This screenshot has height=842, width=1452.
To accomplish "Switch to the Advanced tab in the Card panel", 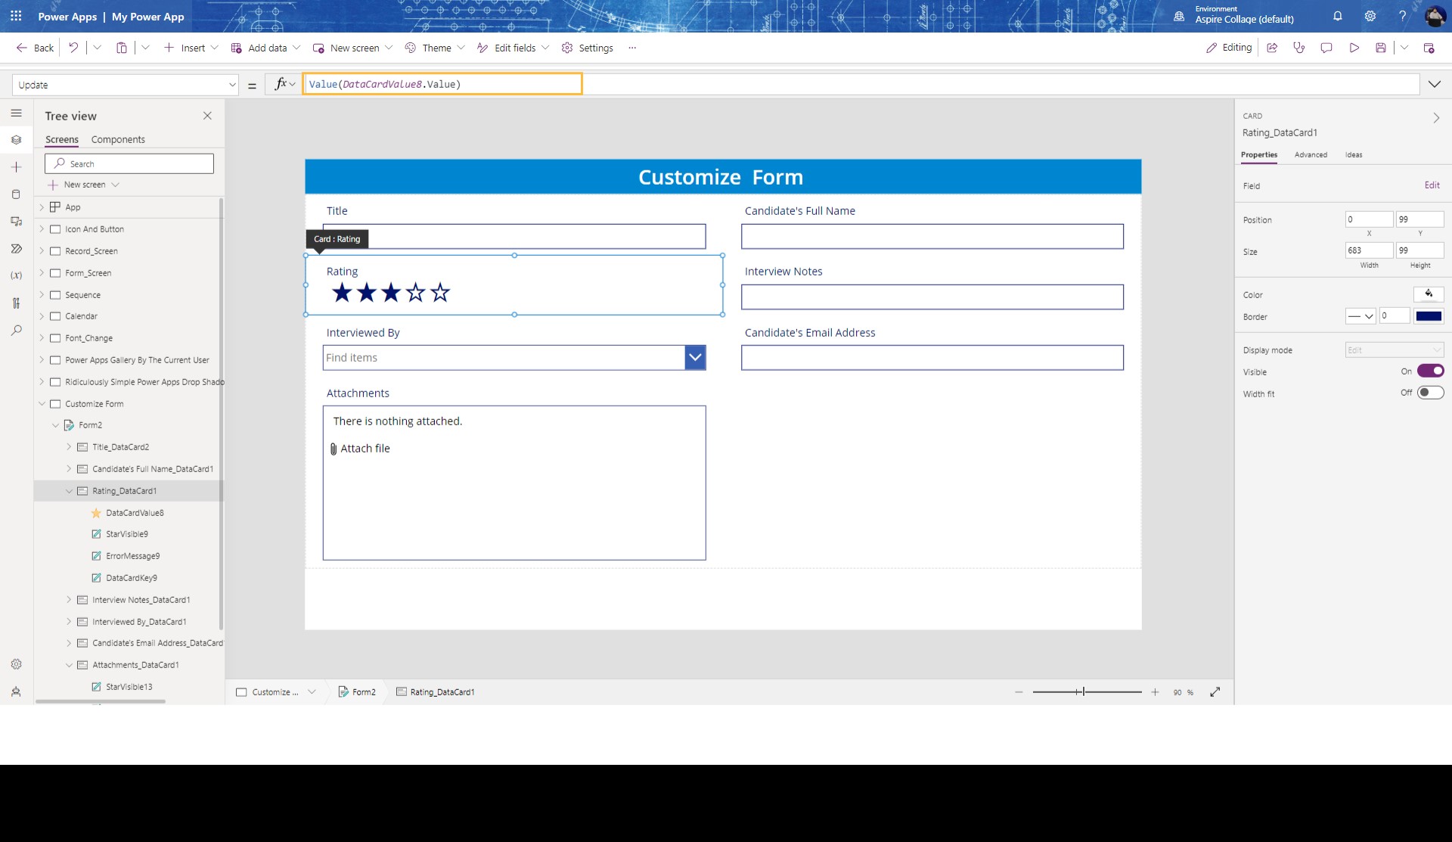I will click(1311, 154).
